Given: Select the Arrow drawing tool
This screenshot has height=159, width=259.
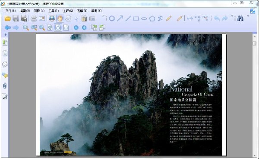Looking at the screenshot, I should (x=120, y=18).
